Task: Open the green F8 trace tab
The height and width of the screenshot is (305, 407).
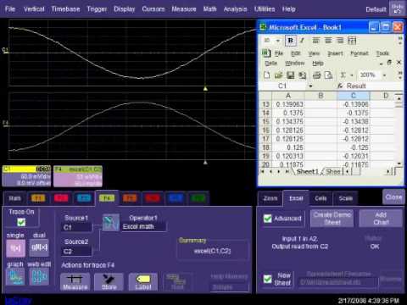Action: click(x=198, y=198)
